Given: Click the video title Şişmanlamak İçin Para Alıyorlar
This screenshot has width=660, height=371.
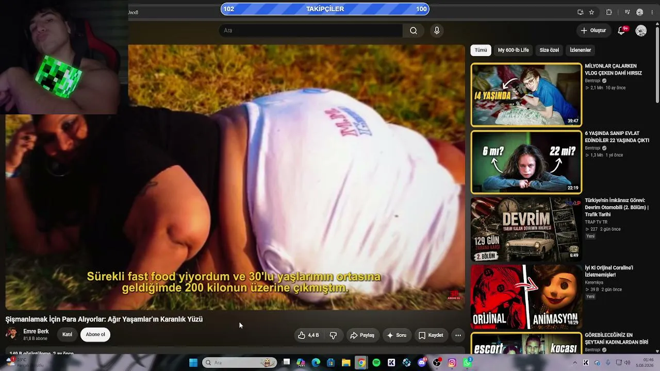Looking at the screenshot, I should tap(104, 319).
